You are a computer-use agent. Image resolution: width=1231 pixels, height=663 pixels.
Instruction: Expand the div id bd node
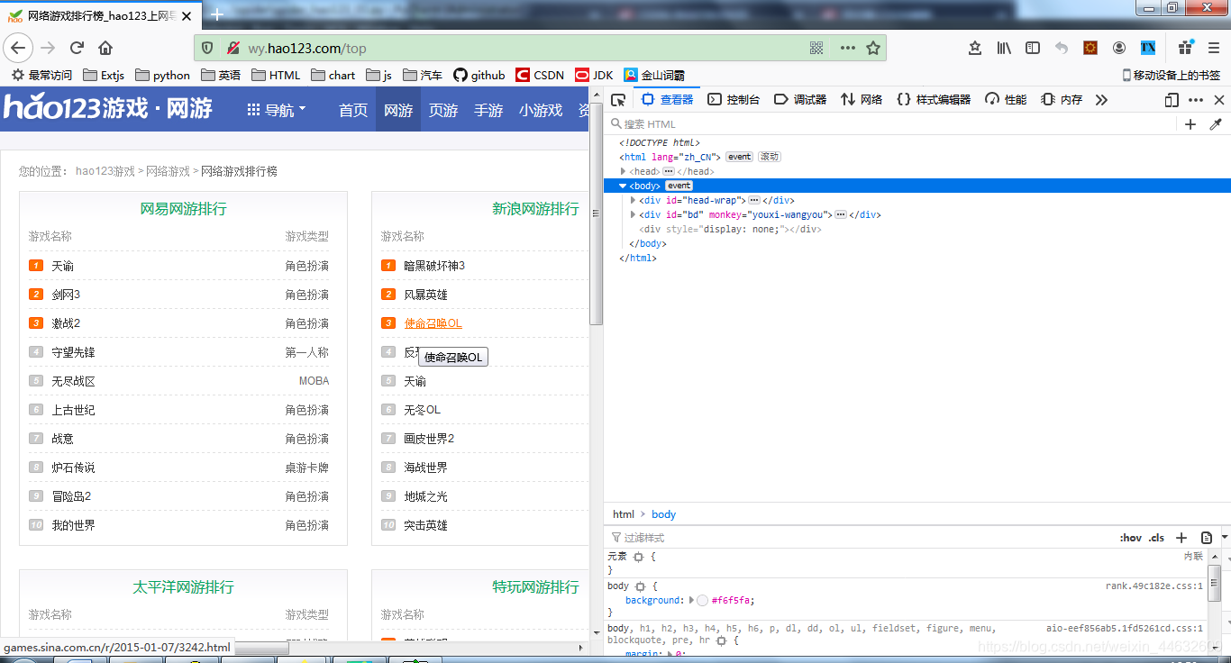coord(633,214)
